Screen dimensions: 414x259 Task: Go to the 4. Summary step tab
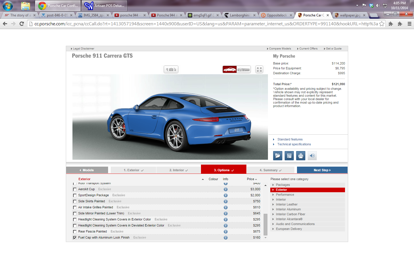pyautogui.click(x=271, y=170)
